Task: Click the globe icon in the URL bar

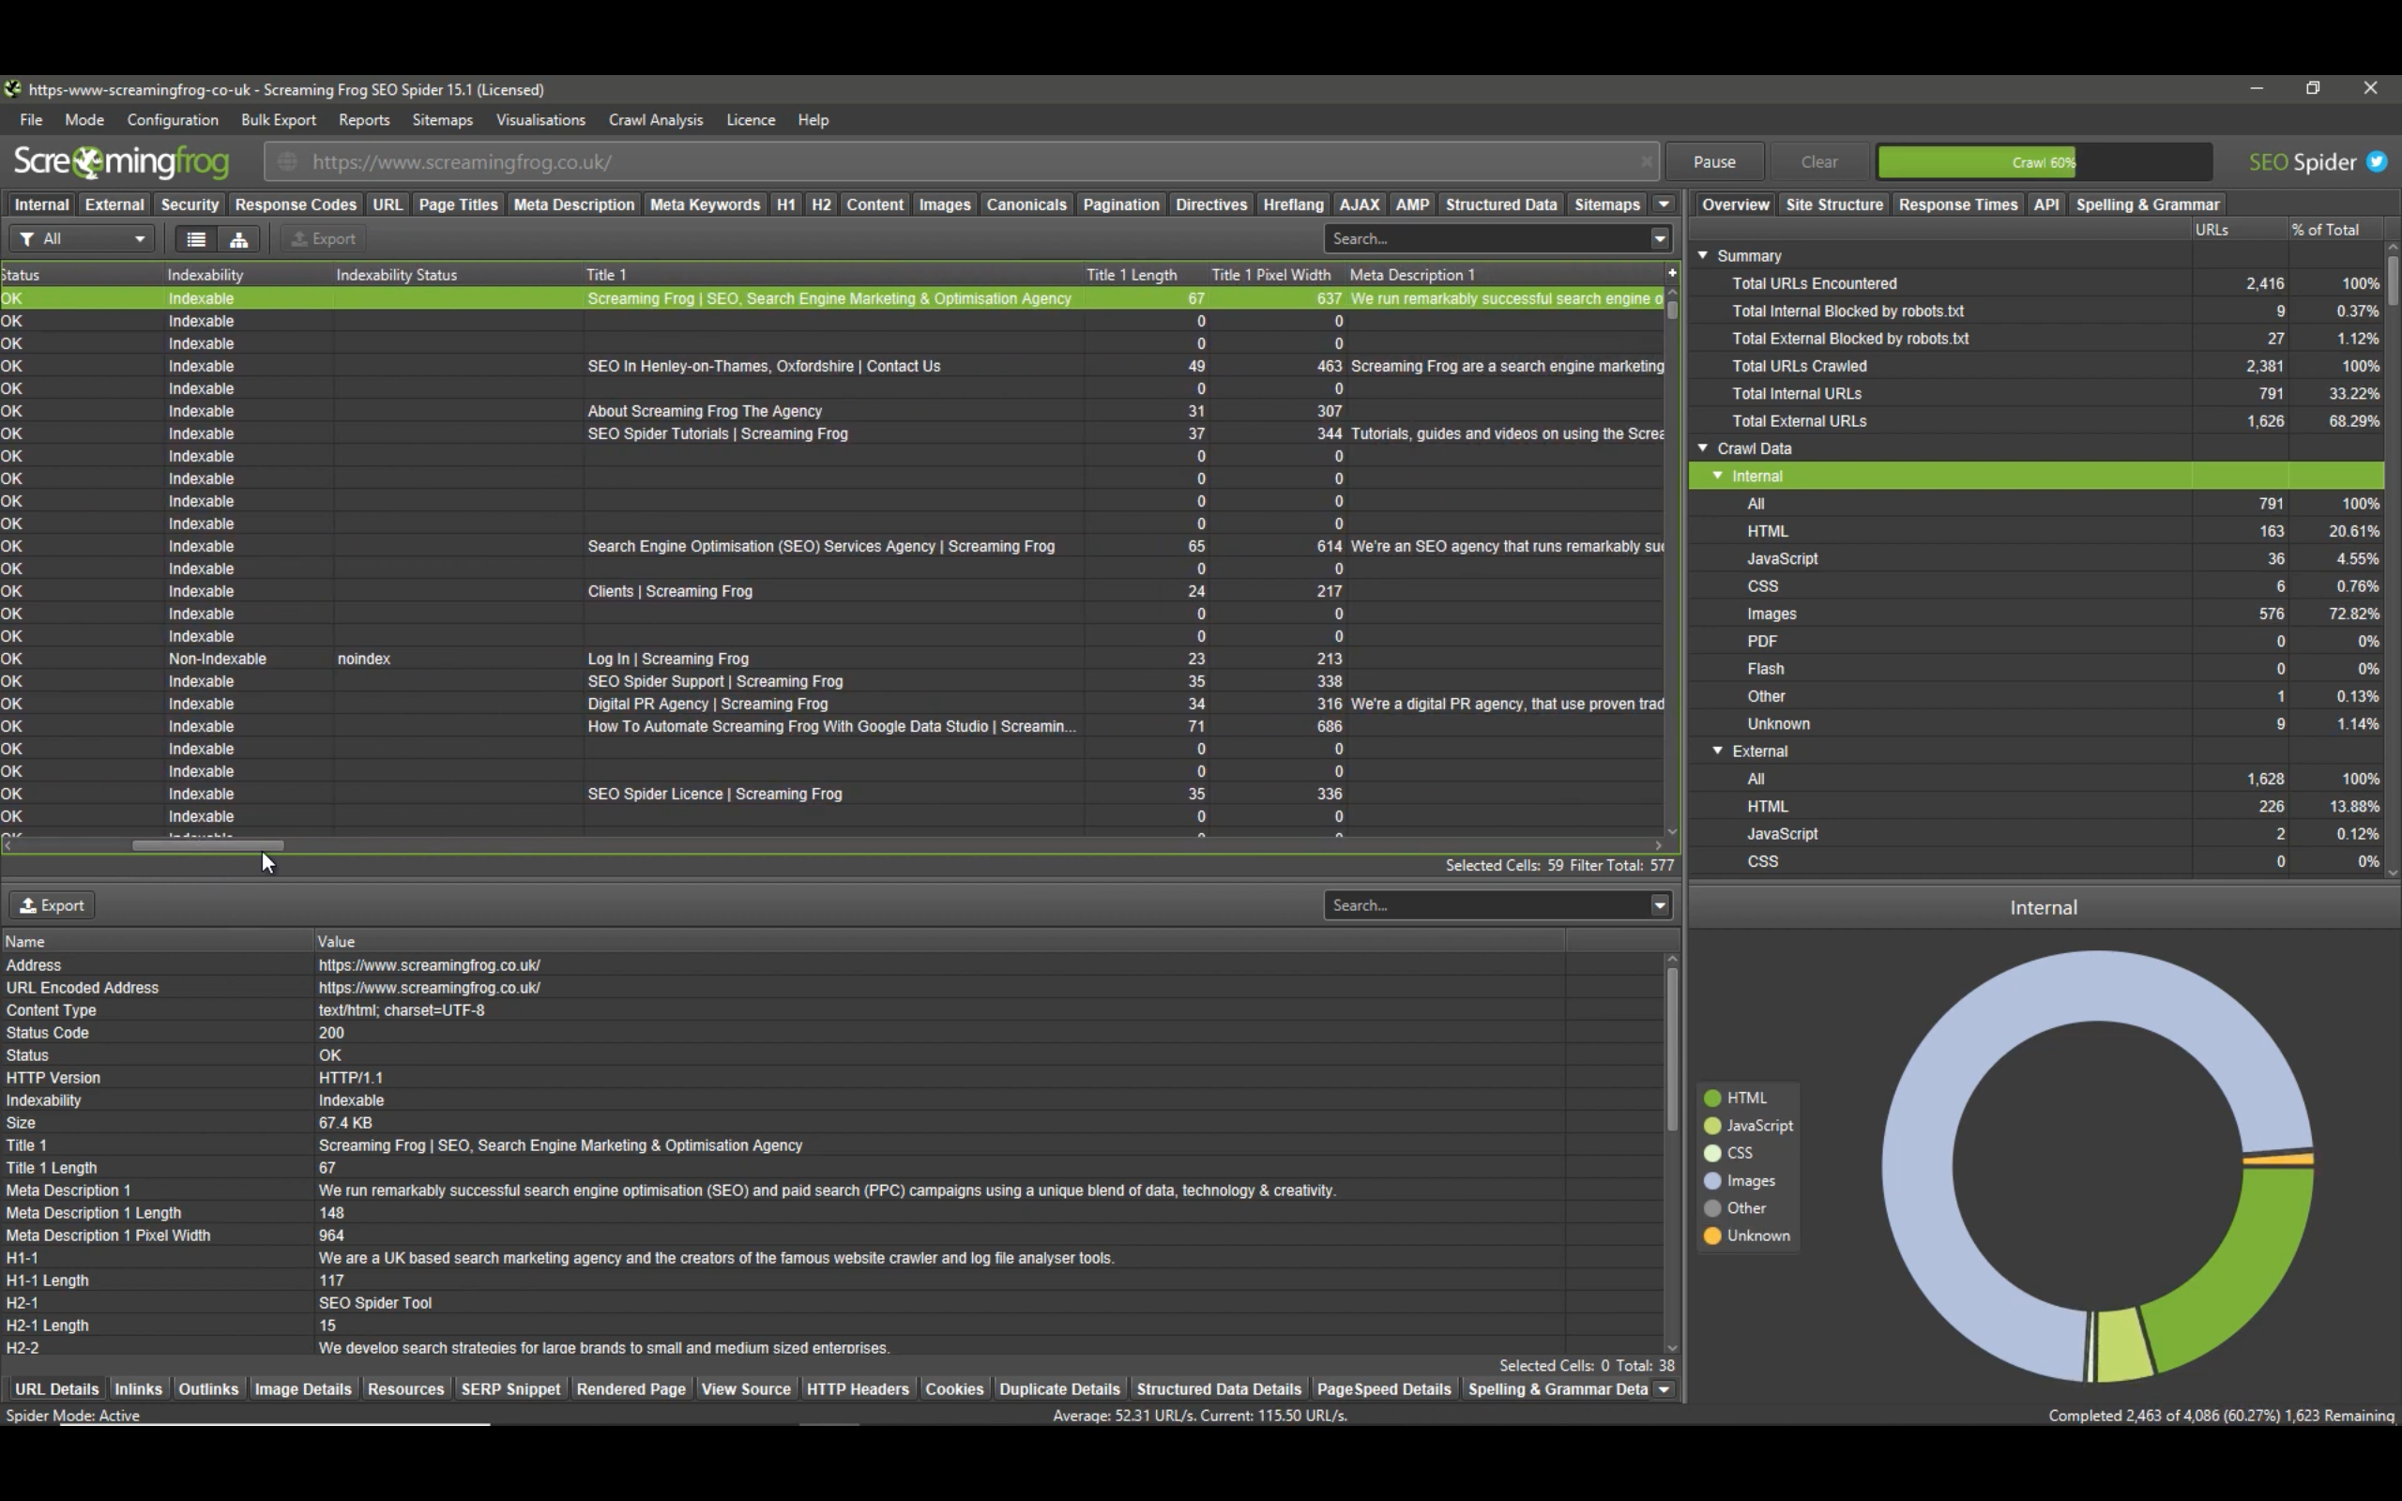Action: pyautogui.click(x=287, y=161)
